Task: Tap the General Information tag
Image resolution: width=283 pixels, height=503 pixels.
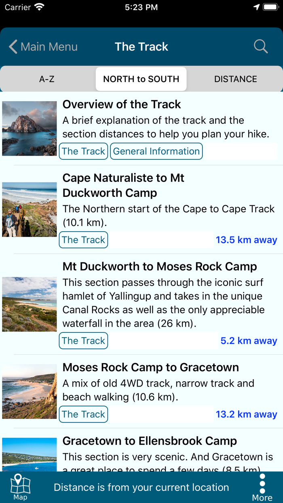Action: coord(156,151)
